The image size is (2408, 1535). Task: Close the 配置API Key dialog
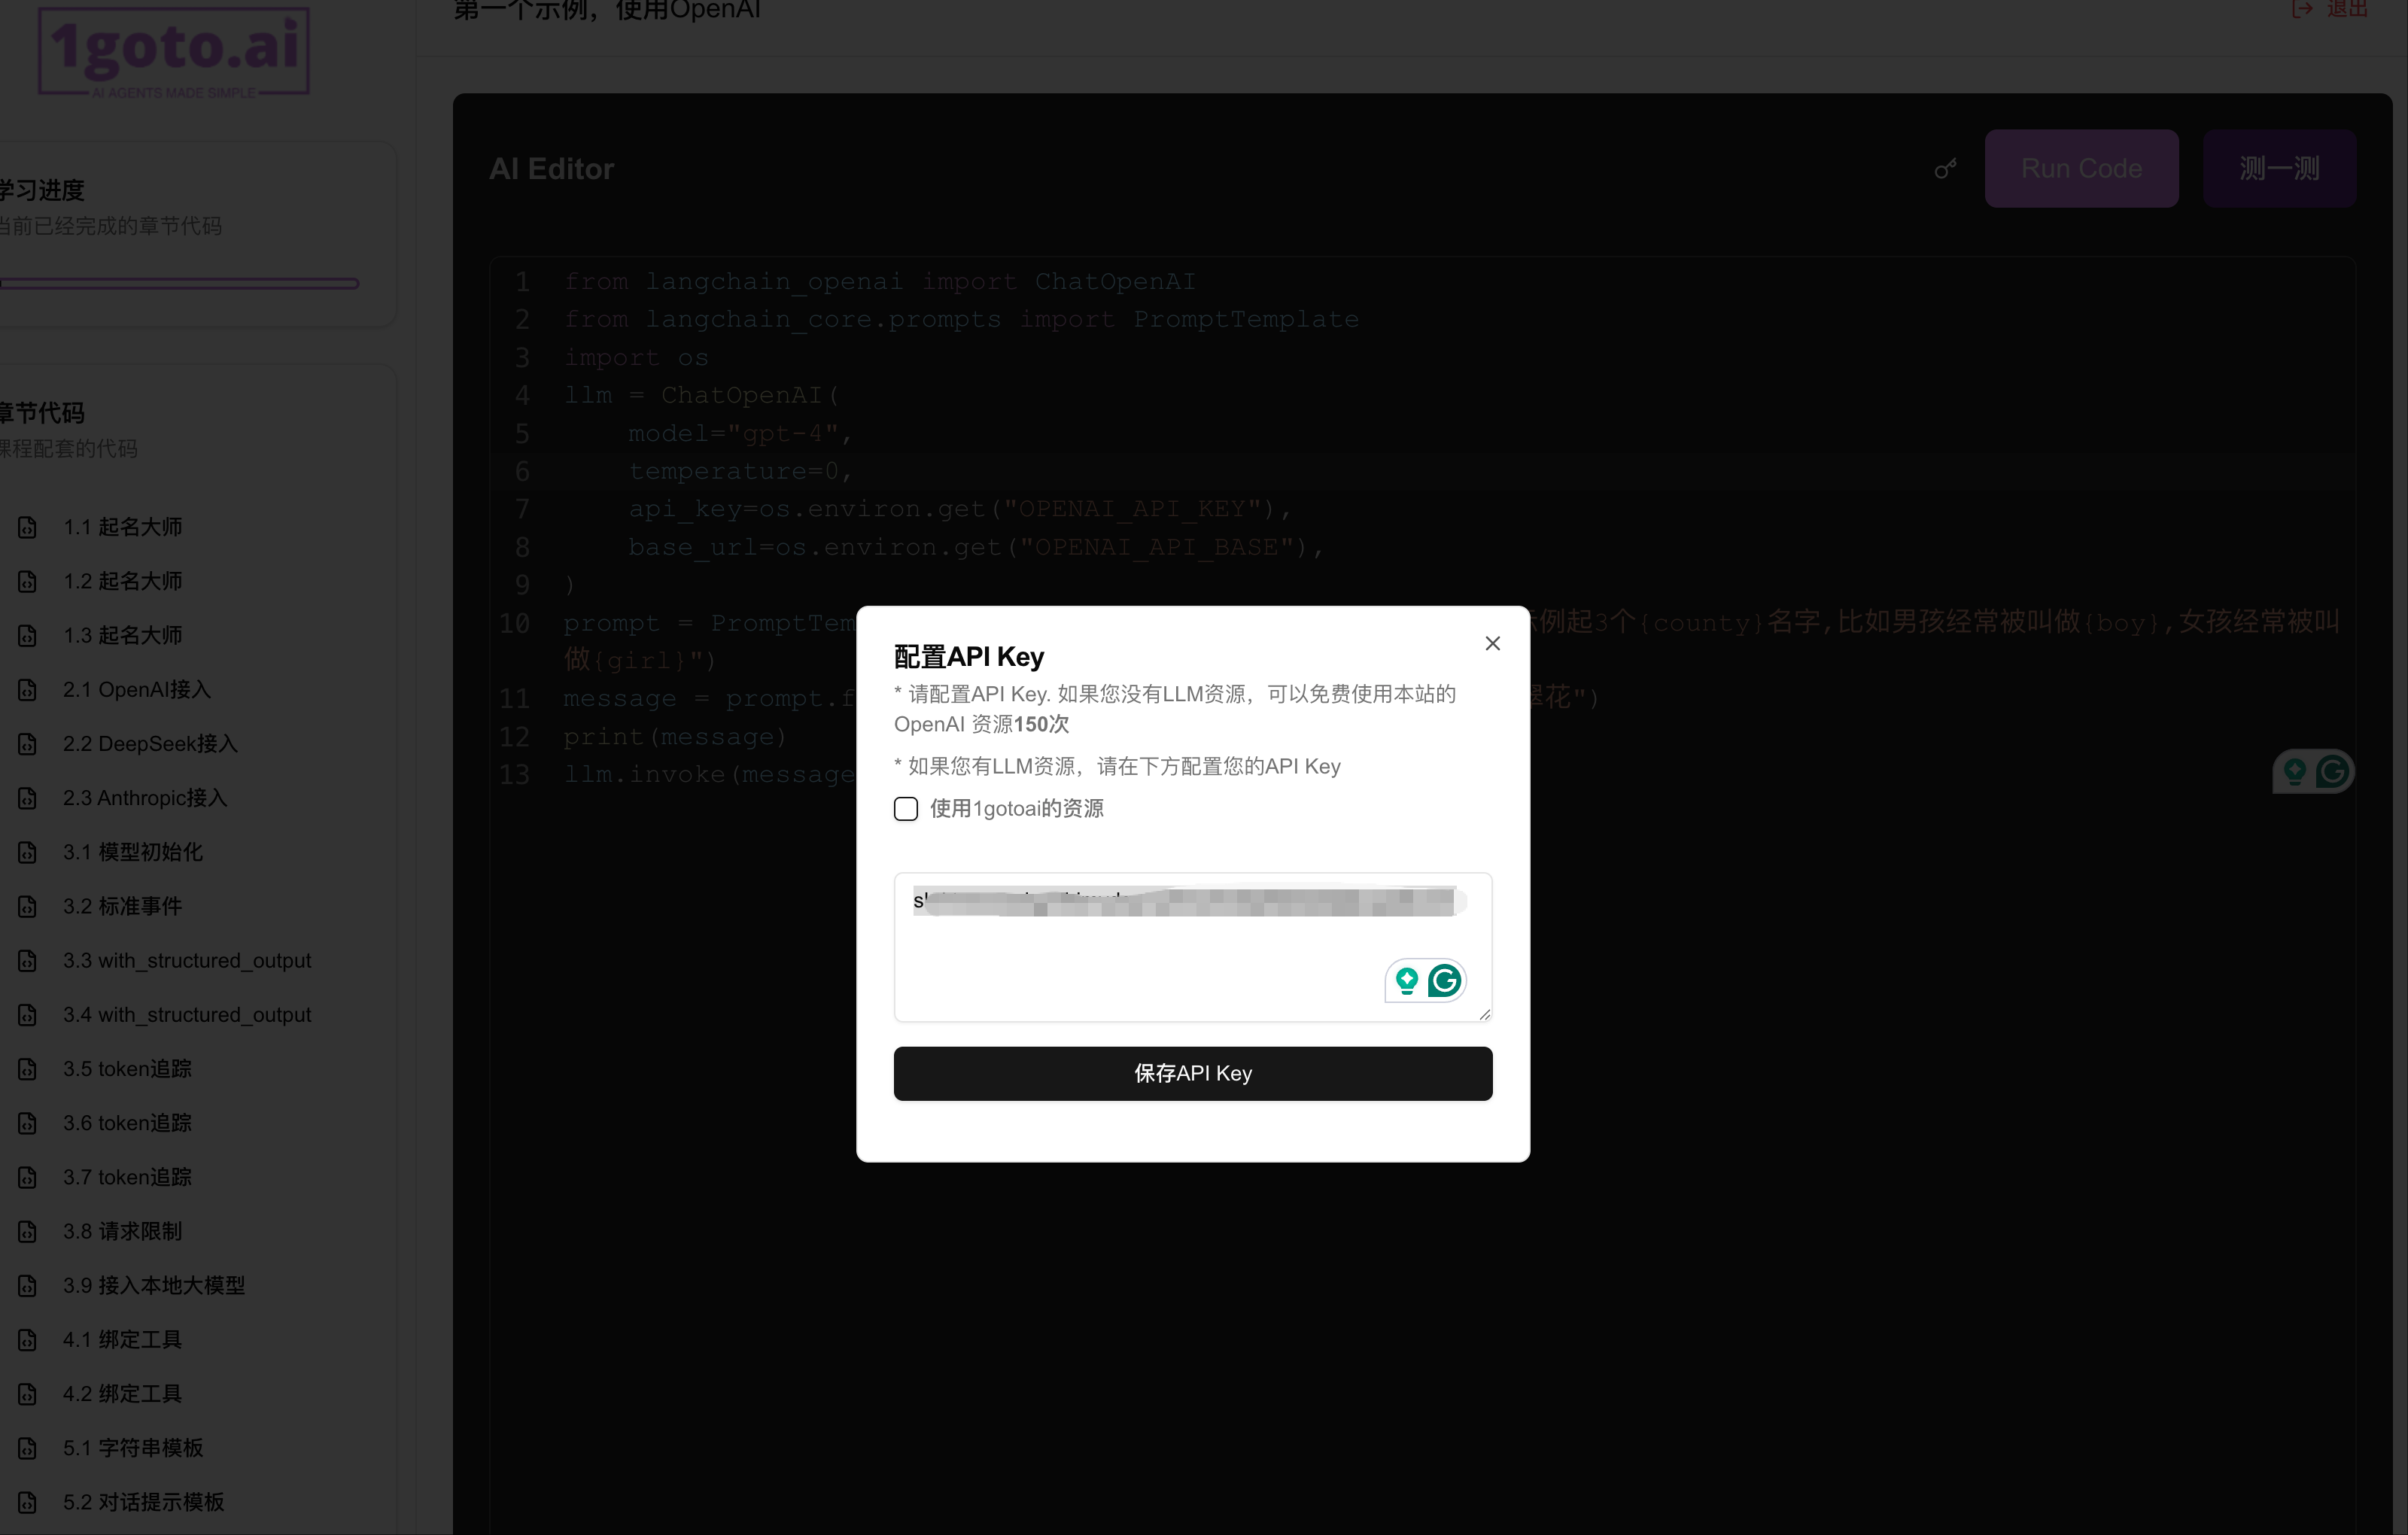(1492, 643)
